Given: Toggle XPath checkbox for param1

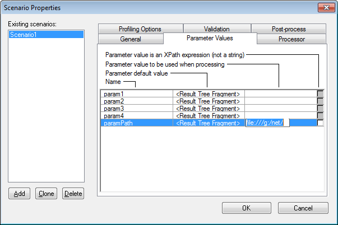Looking at the screenshot, I should tap(320, 93).
